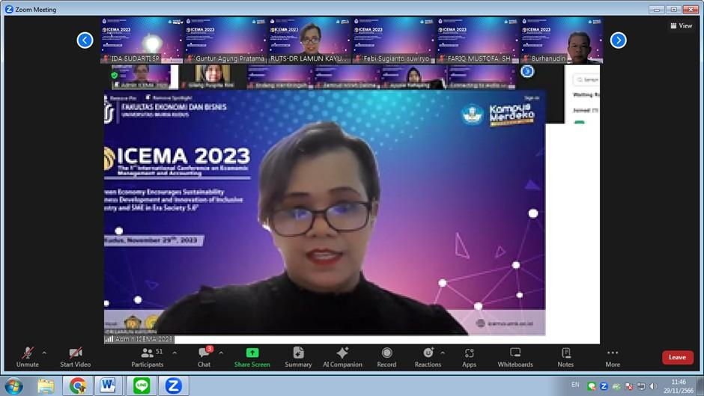Open the Chat panel
This screenshot has width=704, height=396.
tap(204, 357)
